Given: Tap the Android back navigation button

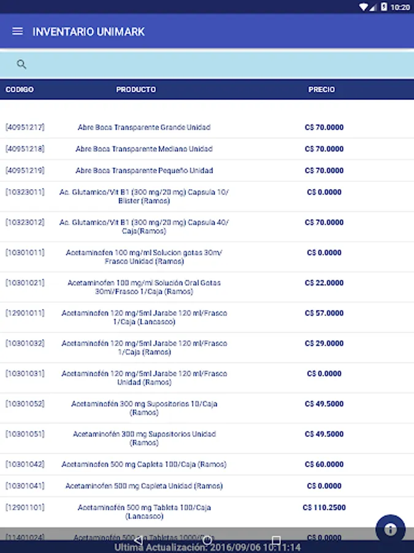Looking at the screenshot, I should (x=139, y=540).
